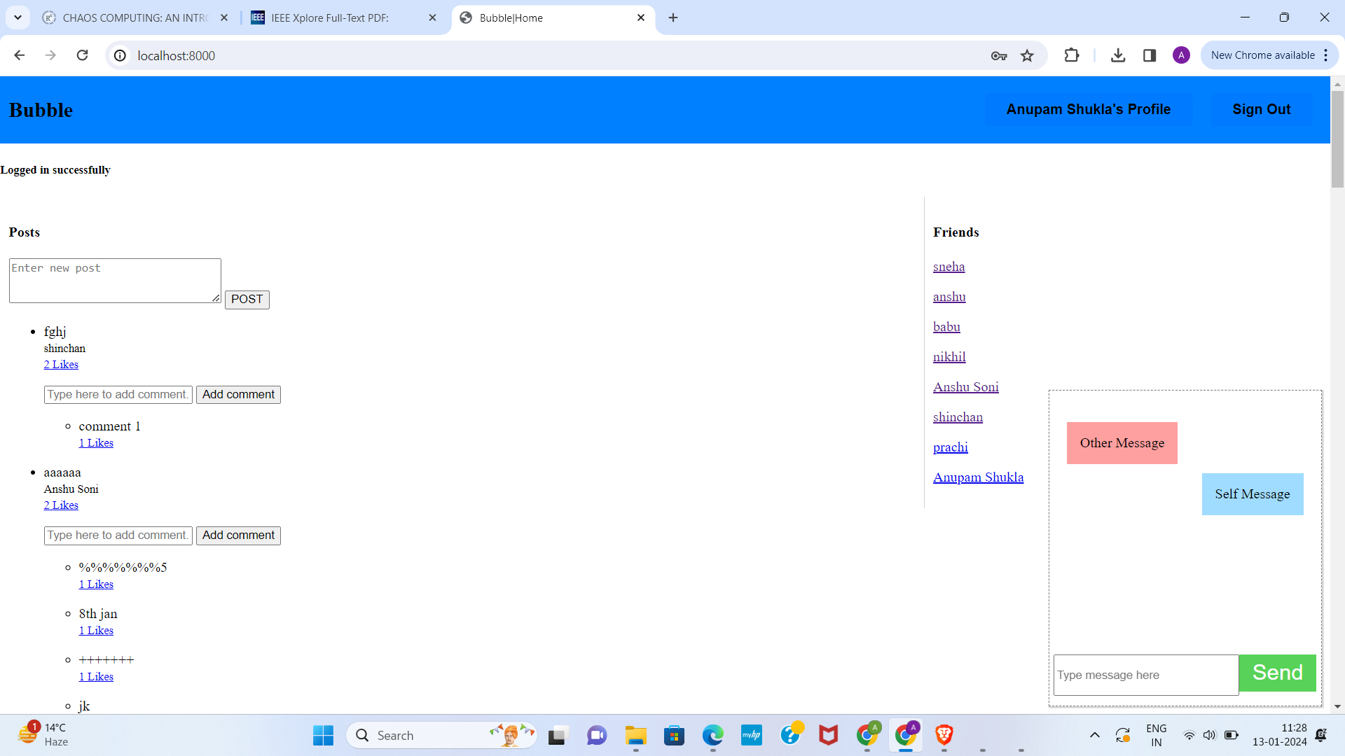Reload the page with refresh icon
The width and height of the screenshot is (1345, 756).
[x=83, y=55]
